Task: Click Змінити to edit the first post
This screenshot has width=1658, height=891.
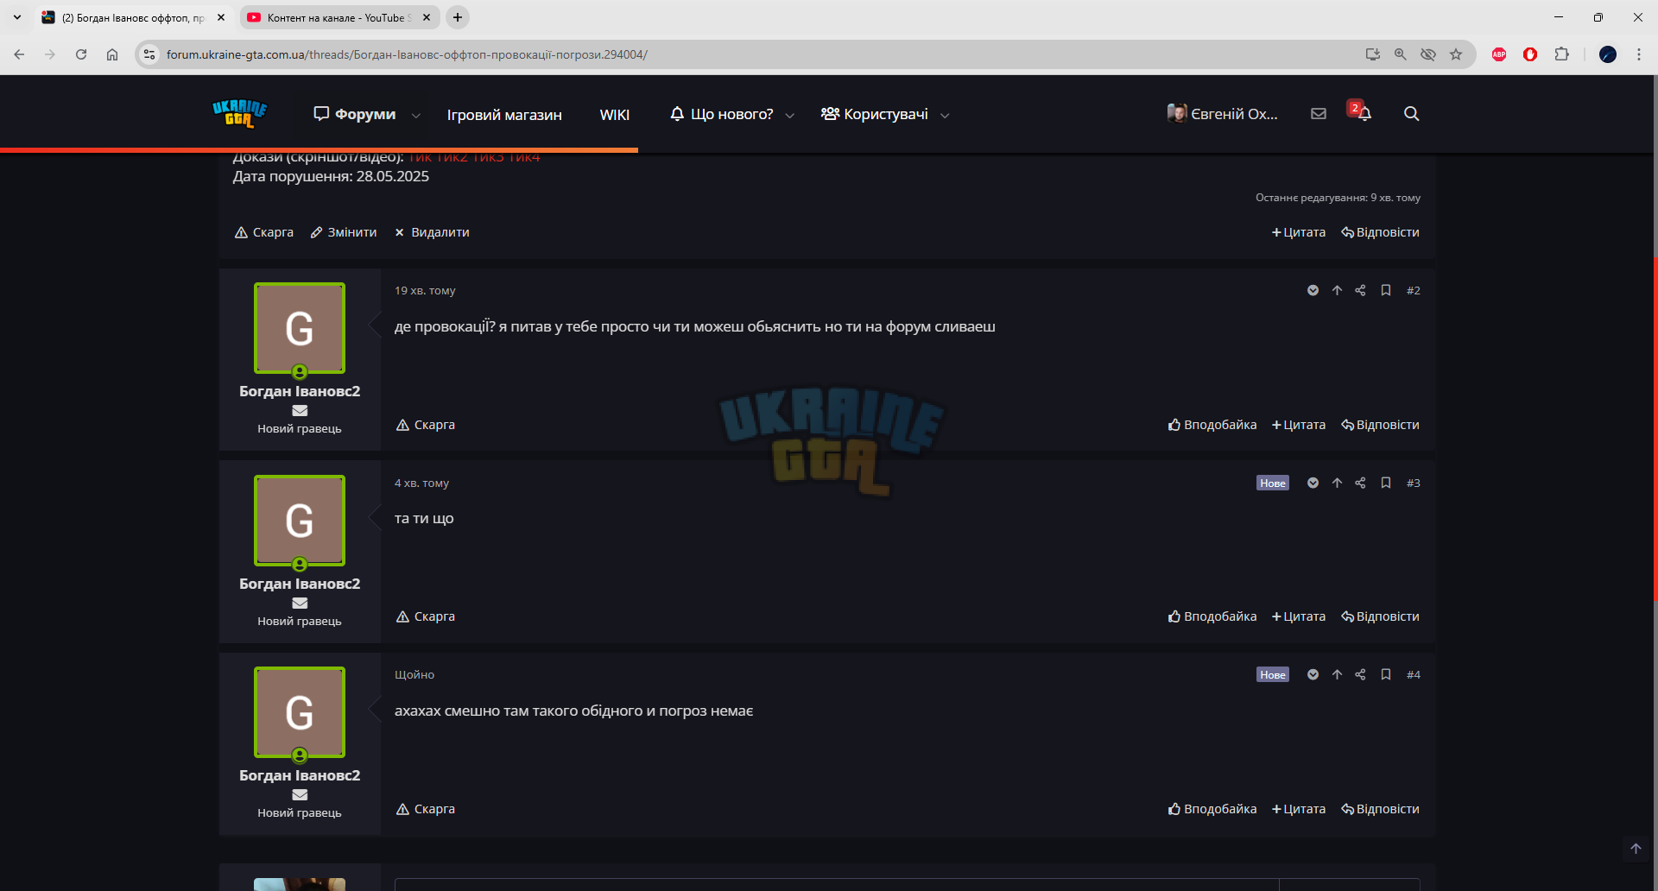Action: (x=344, y=232)
